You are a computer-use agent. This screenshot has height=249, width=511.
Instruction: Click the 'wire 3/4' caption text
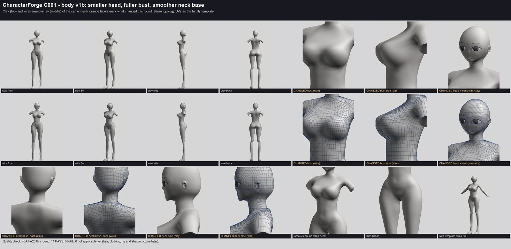(80, 164)
